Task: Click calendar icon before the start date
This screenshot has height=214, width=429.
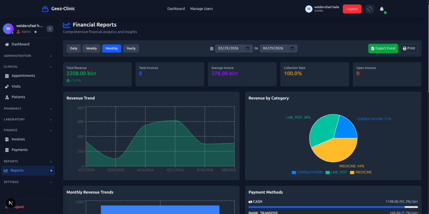Action: coord(212,48)
